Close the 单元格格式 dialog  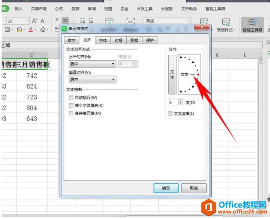(202, 27)
